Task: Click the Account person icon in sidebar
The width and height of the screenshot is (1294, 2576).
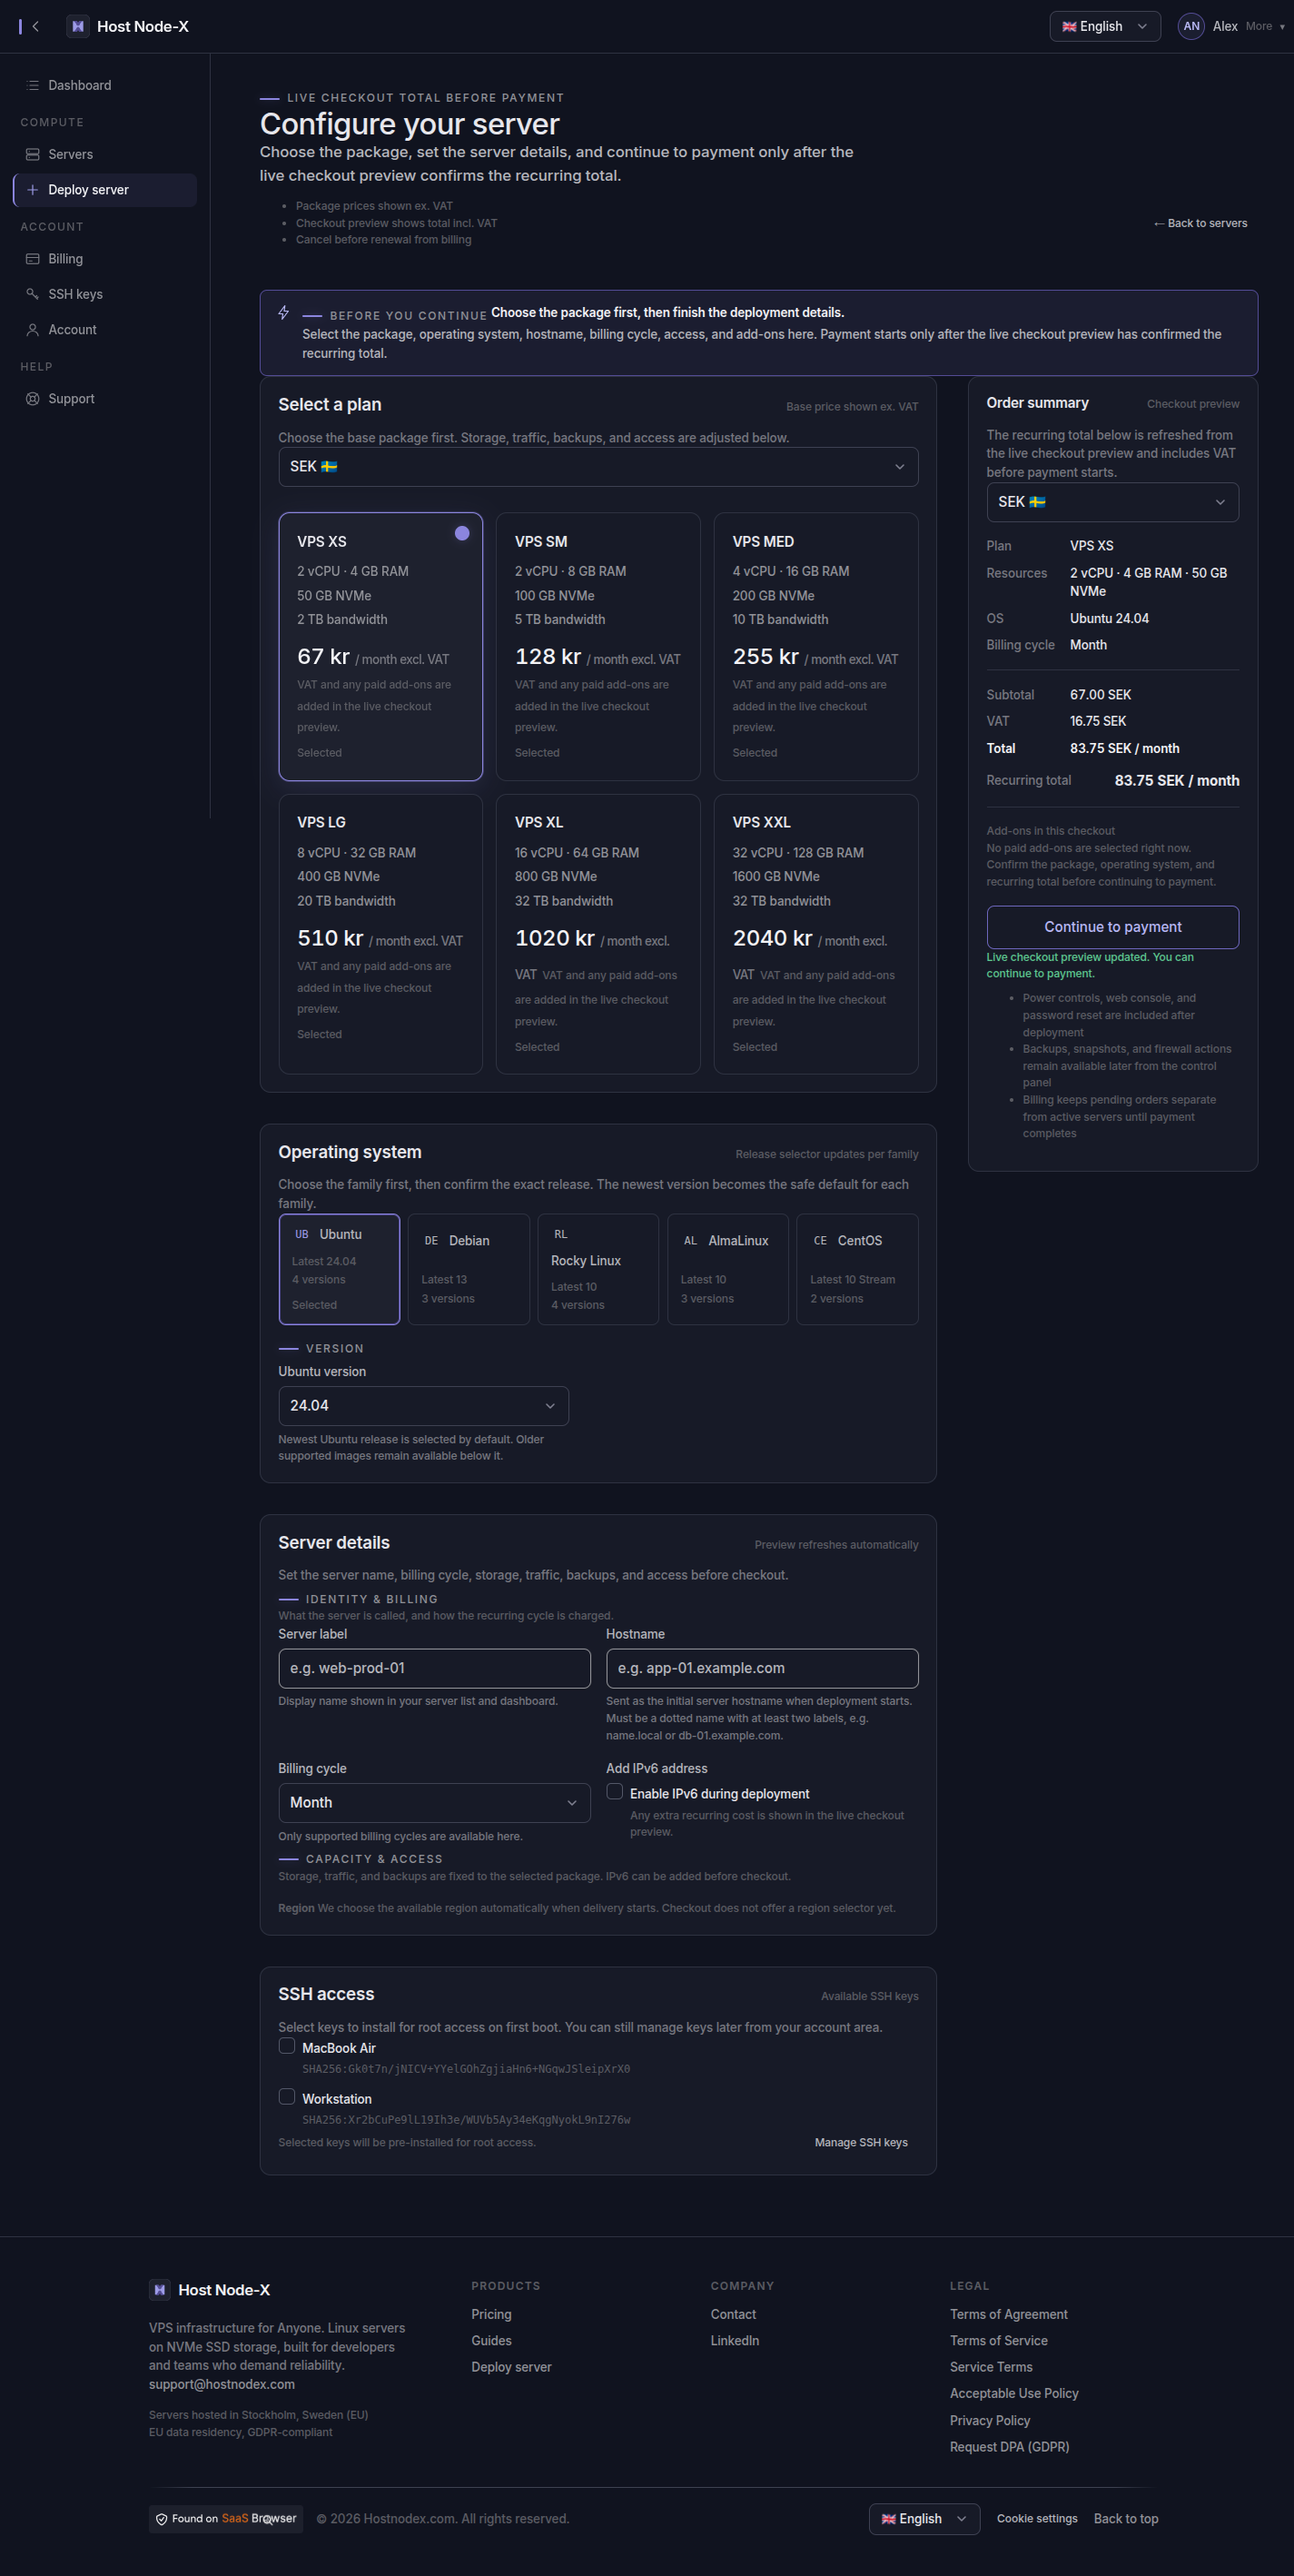Action: (32, 330)
